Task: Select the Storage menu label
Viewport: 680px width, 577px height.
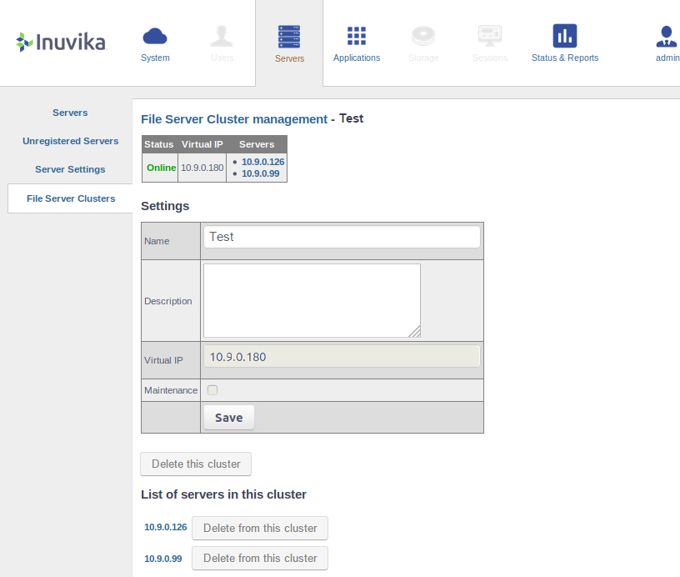Action: point(423,58)
